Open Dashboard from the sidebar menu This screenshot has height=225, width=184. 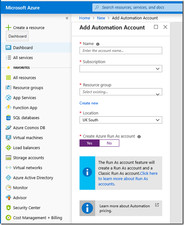click(x=36, y=47)
